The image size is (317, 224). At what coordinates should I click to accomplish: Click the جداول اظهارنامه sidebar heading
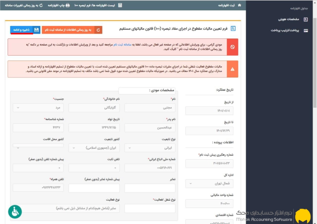coord(299,8)
